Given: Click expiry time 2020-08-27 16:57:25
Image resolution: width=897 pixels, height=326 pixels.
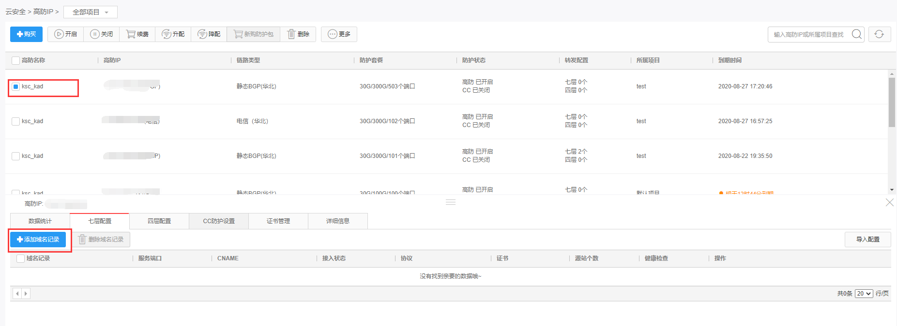Looking at the screenshot, I should point(745,121).
